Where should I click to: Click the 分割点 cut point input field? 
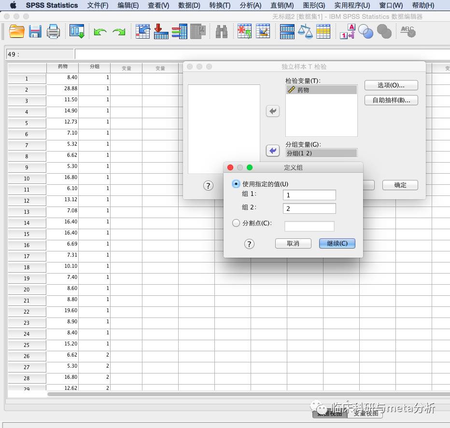[x=309, y=226]
